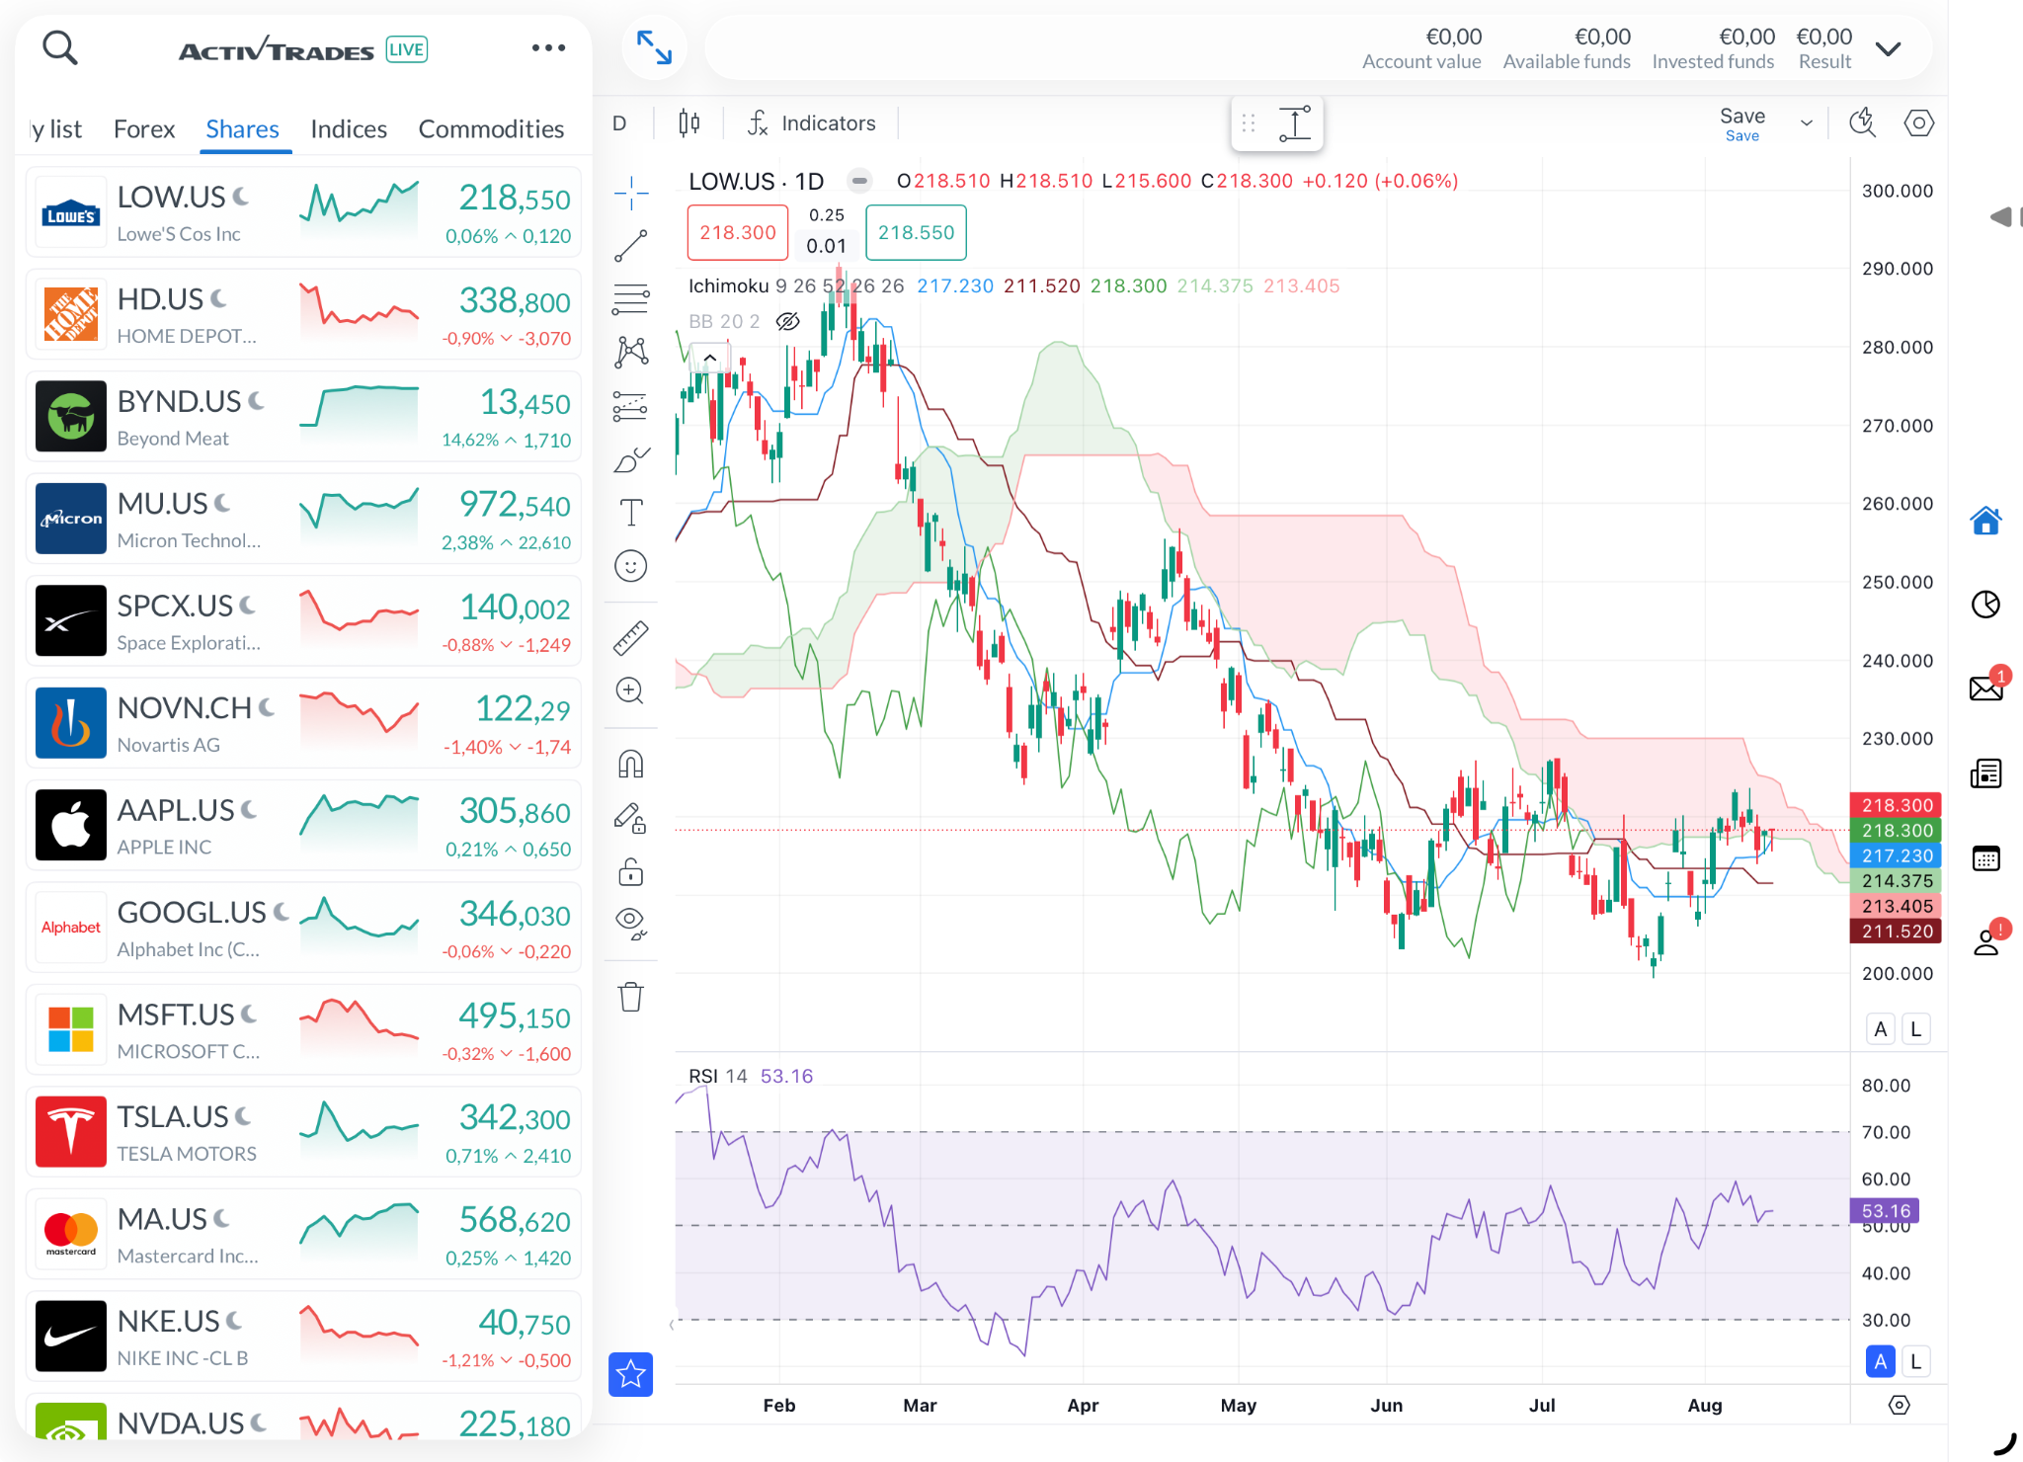Expand account summary chevron

coord(1888,49)
